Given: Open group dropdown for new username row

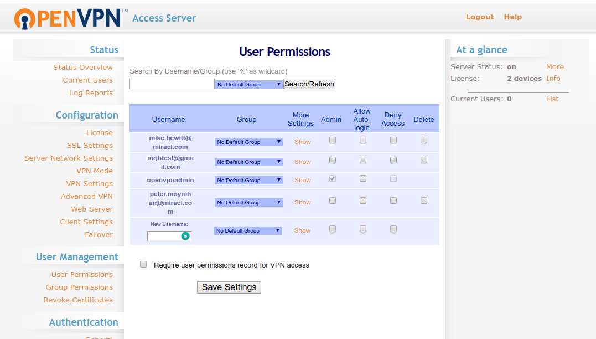Looking at the screenshot, I should coord(248,230).
